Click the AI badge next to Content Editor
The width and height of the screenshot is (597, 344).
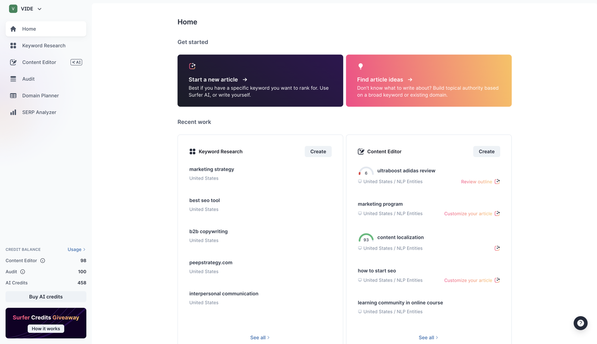(76, 62)
